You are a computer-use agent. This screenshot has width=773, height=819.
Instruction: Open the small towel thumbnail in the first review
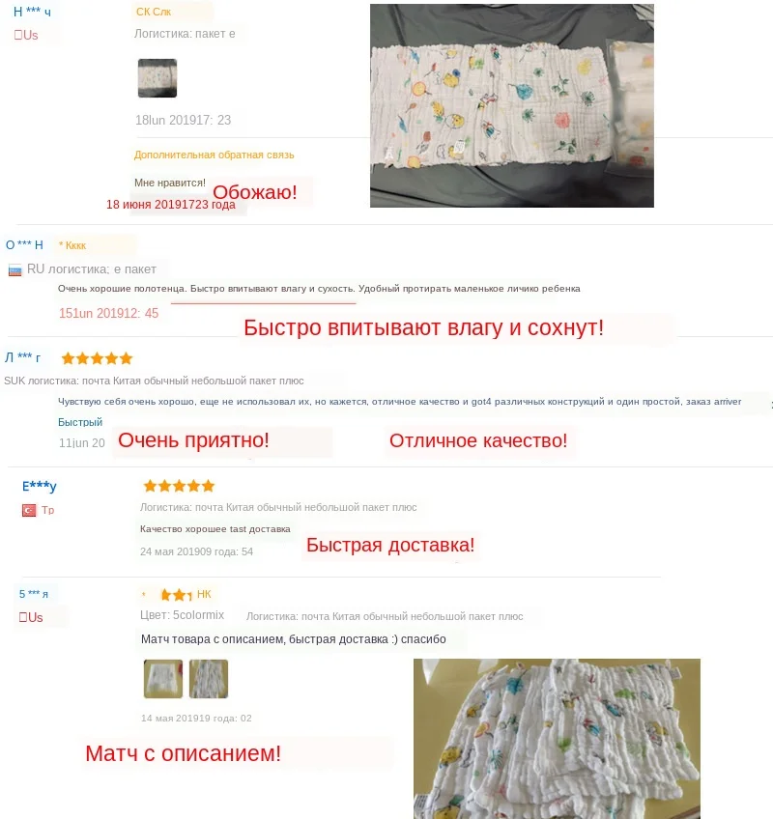[157, 78]
